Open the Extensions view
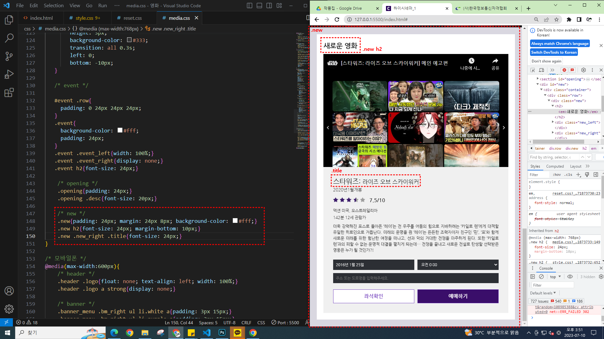 (9, 93)
